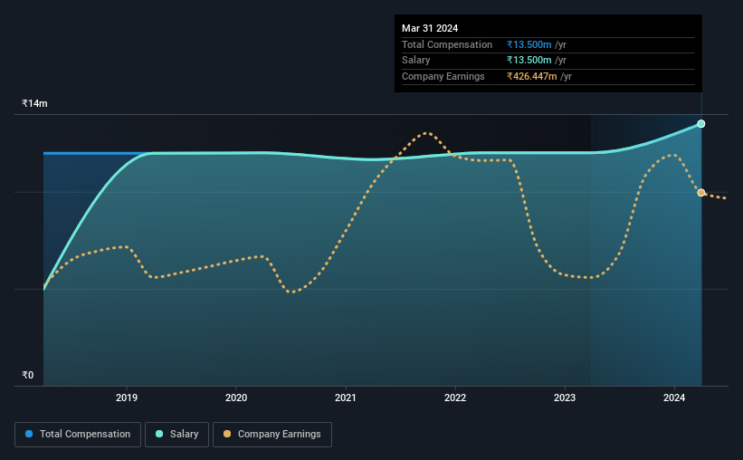
Task: Toggle the Company Earnings legend button
Action: [272, 435]
